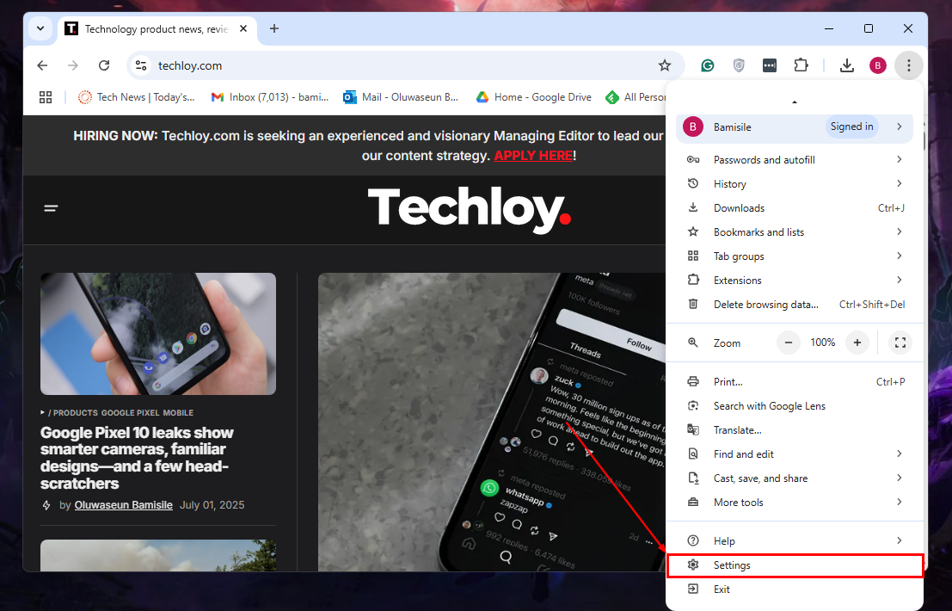Click the GOOGLE PIXEL category tag
The image size is (952, 611).
tap(130, 413)
